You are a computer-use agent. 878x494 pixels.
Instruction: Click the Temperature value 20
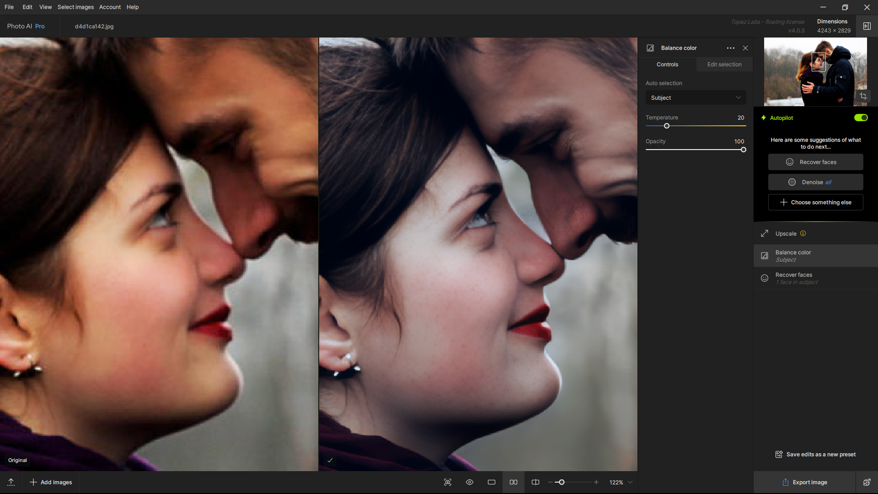(x=741, y=118)
